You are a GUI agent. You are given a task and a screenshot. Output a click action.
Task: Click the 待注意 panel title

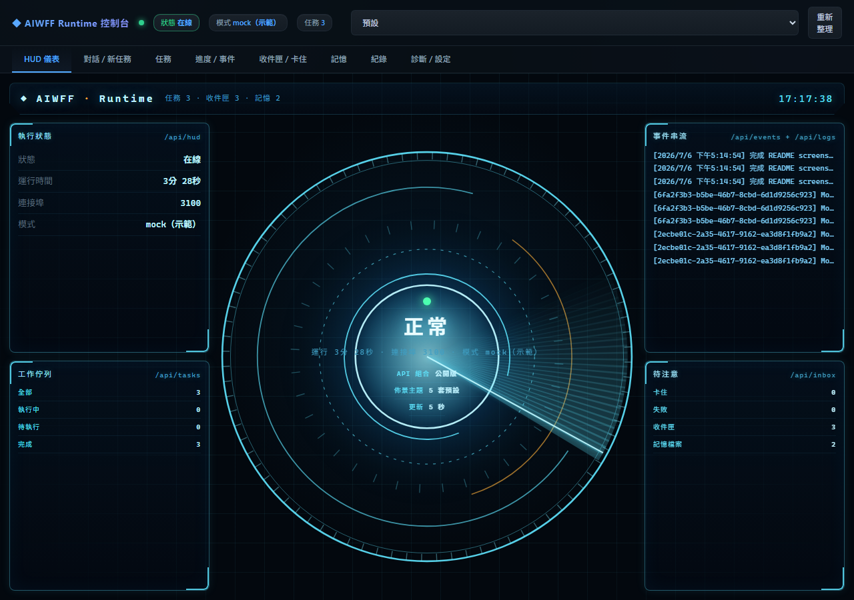point(666,374)
